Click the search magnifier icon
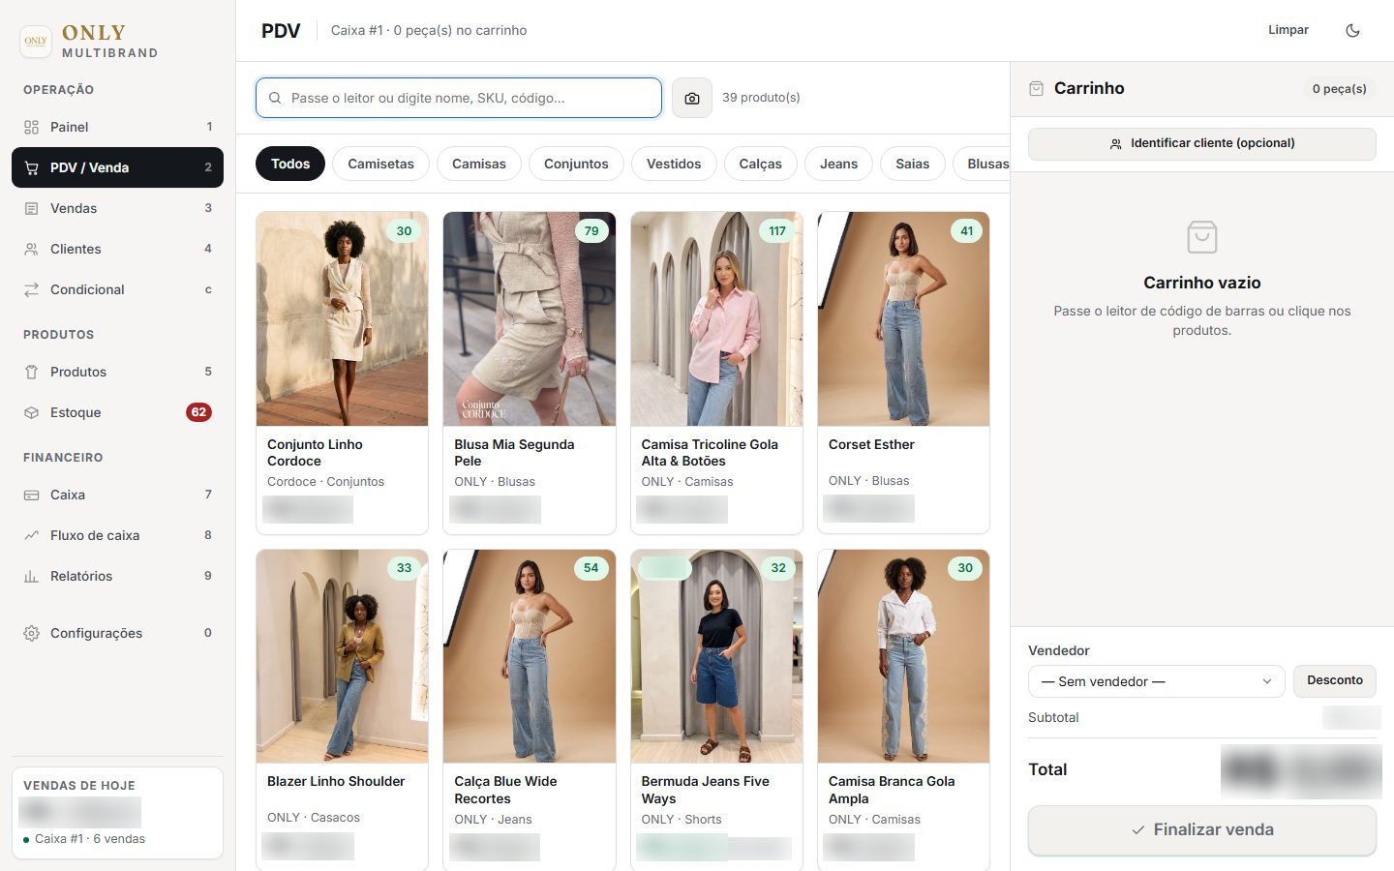 coord(275,98)
